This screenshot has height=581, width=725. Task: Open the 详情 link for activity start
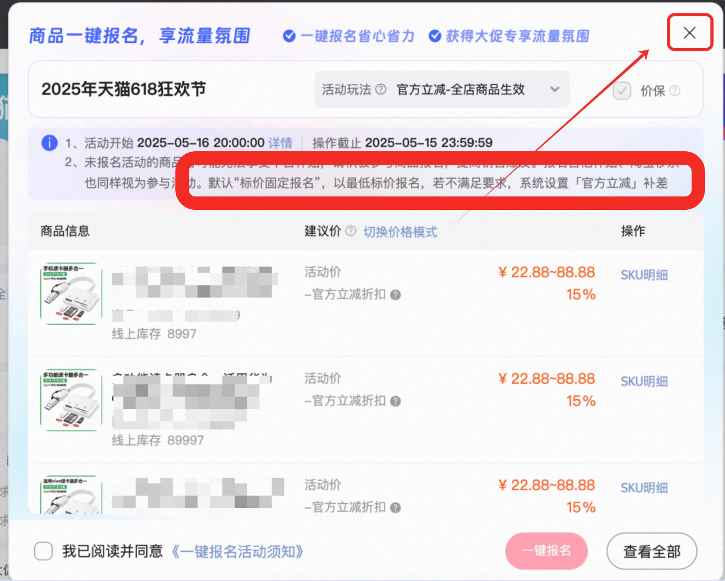pos(280,143)
